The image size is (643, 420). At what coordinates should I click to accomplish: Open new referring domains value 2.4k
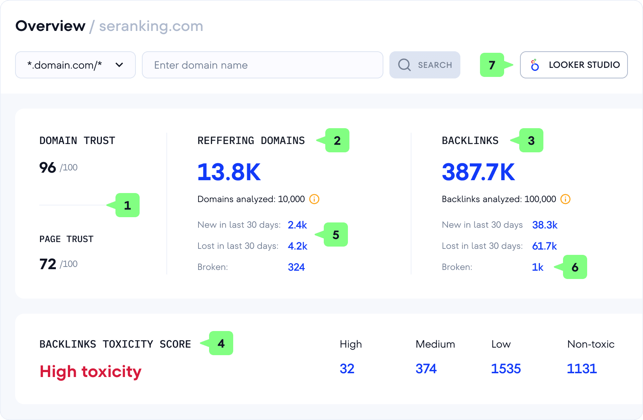click(297, 225)
